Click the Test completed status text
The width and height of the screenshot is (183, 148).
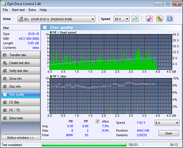click(12, 145)
